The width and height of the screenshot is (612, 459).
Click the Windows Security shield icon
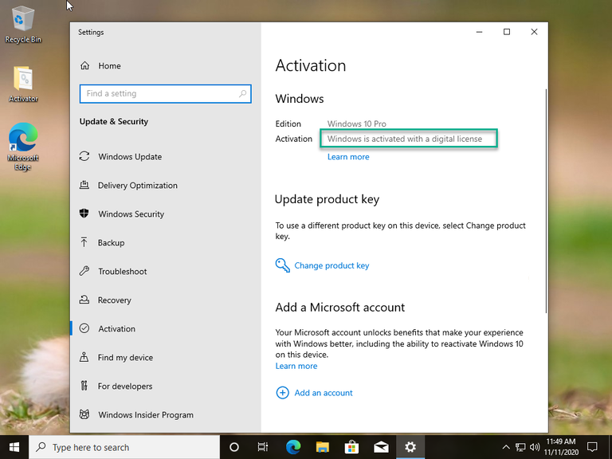tap(84, 213)
